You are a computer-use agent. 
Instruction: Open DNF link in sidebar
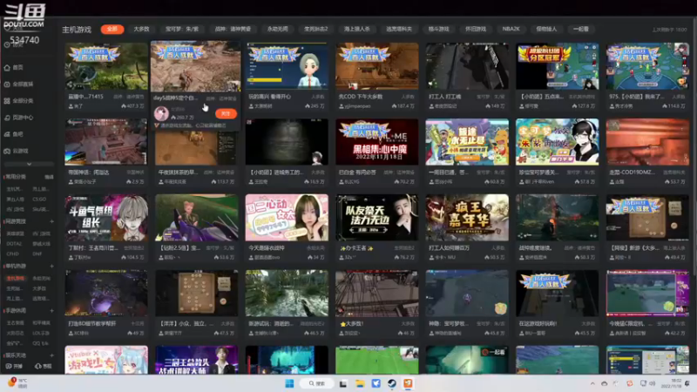tap(37, 254)
